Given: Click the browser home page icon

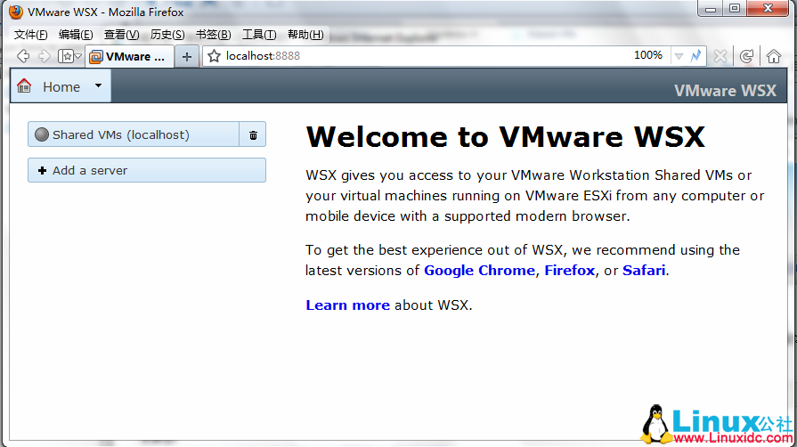Looking at the screenshot, I should [773, 56].
